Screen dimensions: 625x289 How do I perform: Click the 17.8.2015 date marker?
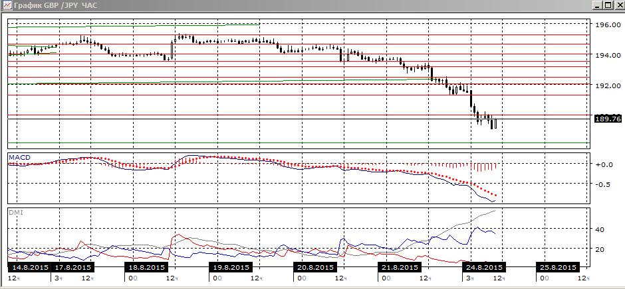[72, 266]
